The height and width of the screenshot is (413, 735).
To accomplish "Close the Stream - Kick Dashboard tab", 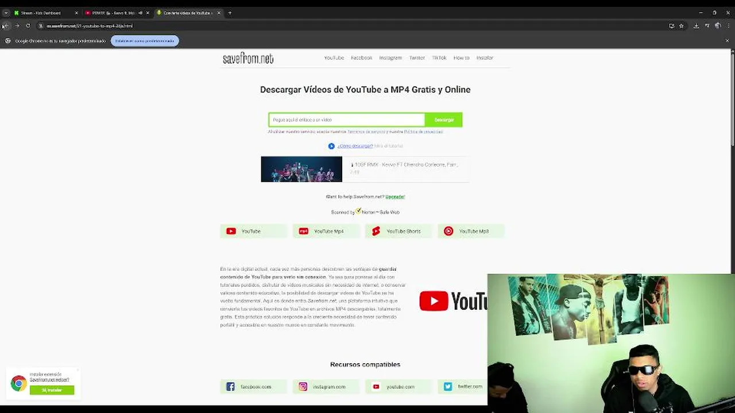I will 76,13.
